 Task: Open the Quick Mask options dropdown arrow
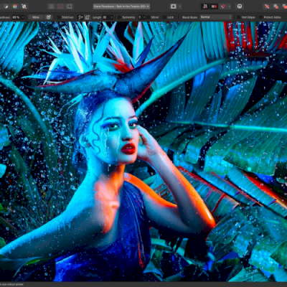coord(180,6)
